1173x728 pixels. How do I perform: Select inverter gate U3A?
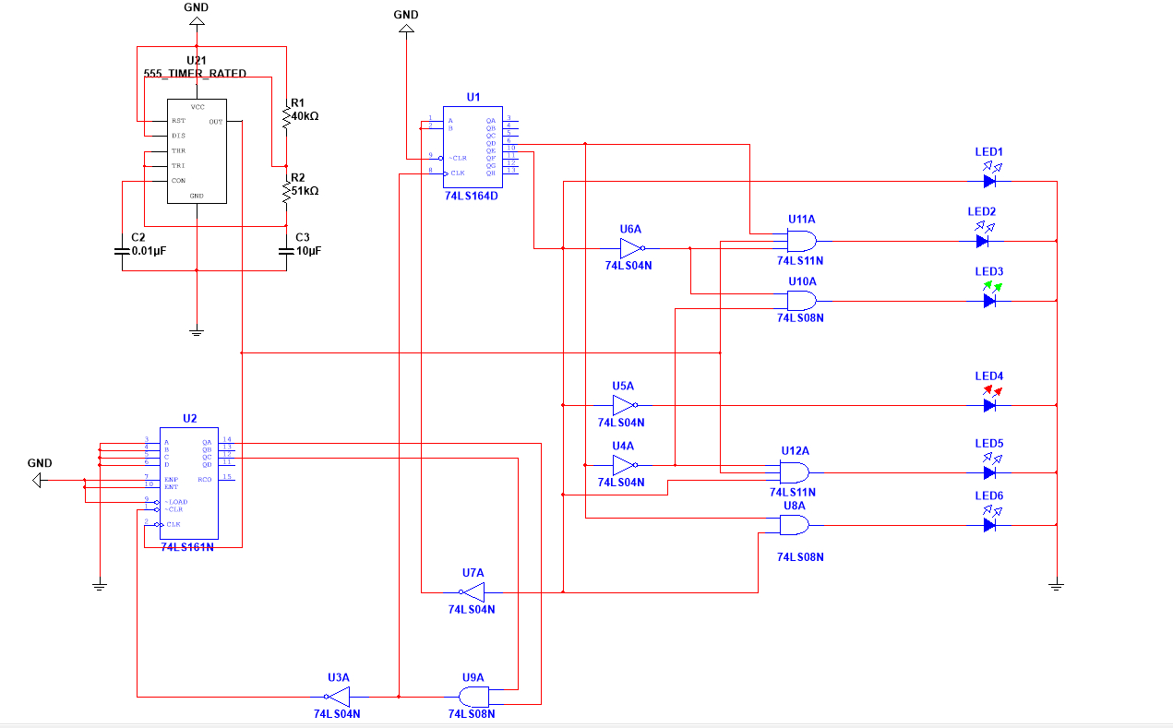(x=339, y=695)
